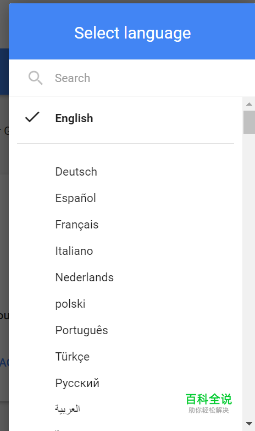This screenshot has height=431, width=255.
Task: Click the scrollbar down arrow
Action: click(250, 424)
